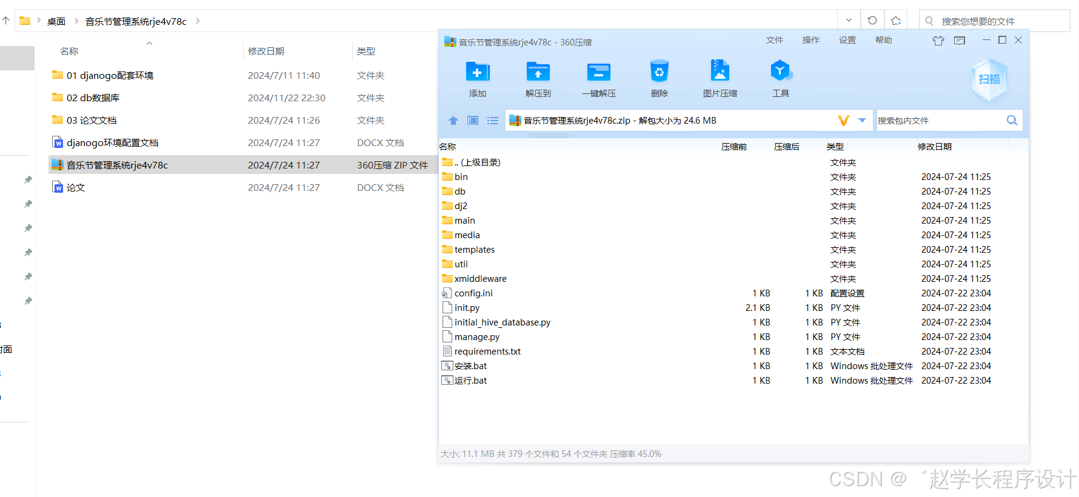Image resolution: width=1079 pixels, height=497 pixels.
Task: Refresh the Explorer folder view
Action: 872,21
